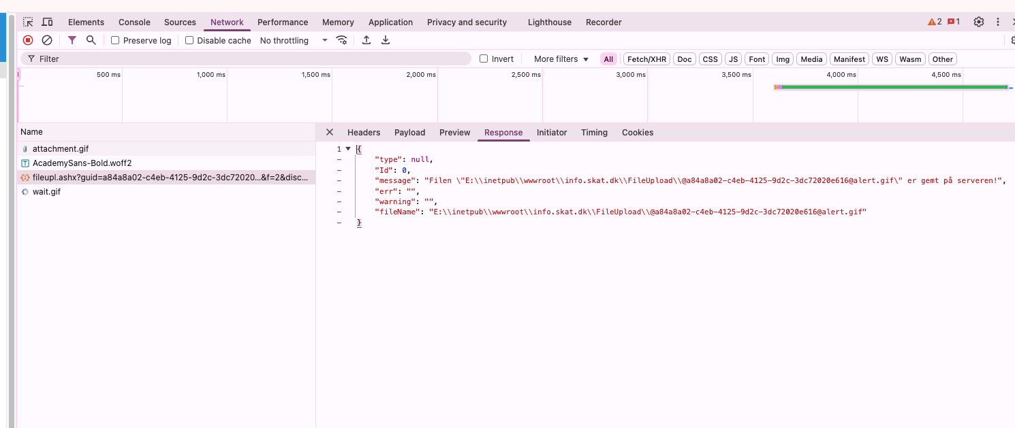Image resolution: width=1015 pixels, height=428 pixels.
Task: Filter requests by Manifest type
Action: (x=849, y=59)
